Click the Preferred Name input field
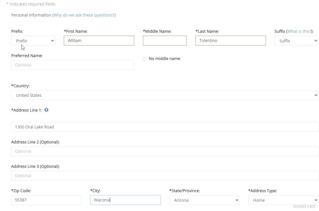This screenshot has width=319, height=211. tap(72, 65)
